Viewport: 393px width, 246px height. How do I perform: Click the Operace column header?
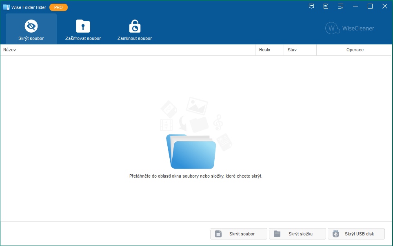pos(353,50)
